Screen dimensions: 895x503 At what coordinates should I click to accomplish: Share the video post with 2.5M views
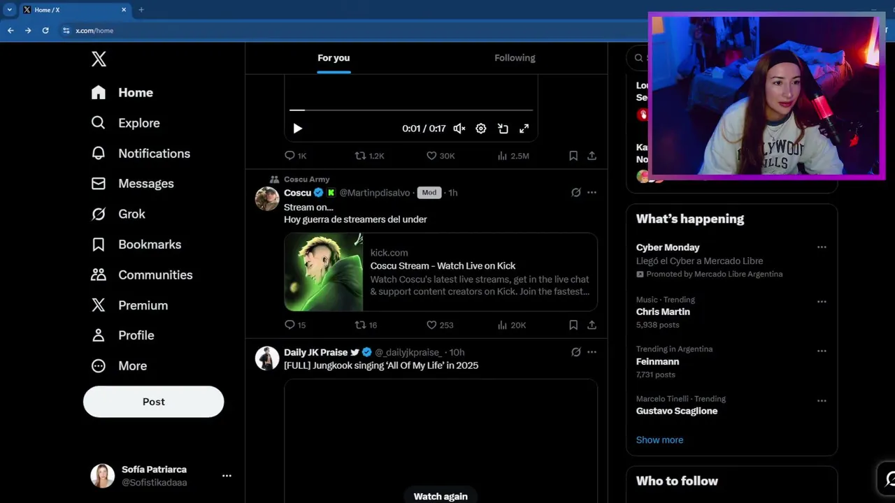pos(592,156)
